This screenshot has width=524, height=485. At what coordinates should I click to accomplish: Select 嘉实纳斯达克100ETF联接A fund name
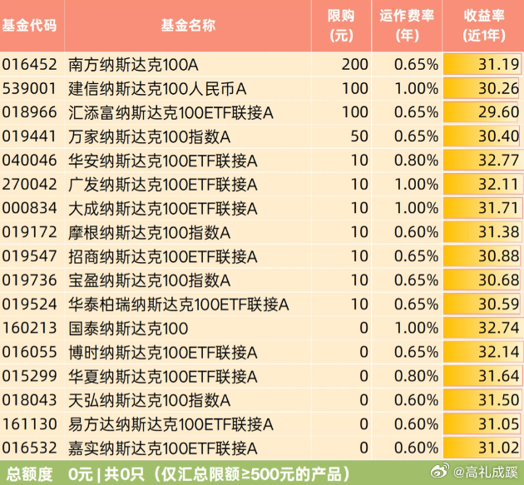[x=163, y=448]
